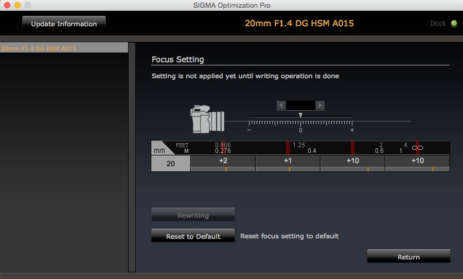
Task: Click the FEET unit label
Action: pyautogui.click(x=182, y=145)
